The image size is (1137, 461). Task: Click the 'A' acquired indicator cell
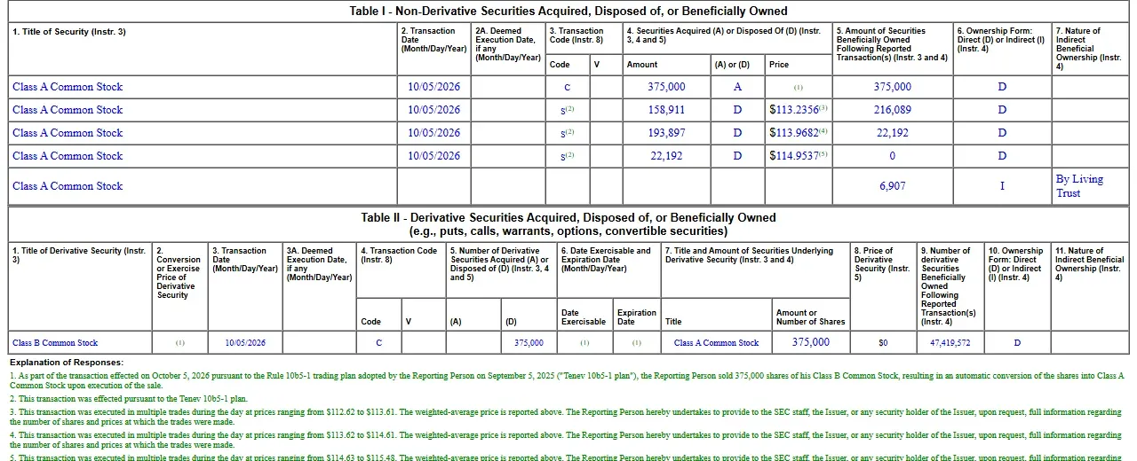(x=737, y=87)
